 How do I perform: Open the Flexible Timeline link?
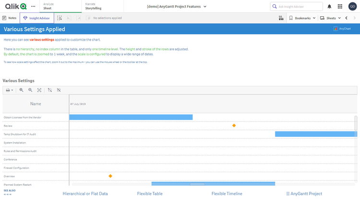227,194
